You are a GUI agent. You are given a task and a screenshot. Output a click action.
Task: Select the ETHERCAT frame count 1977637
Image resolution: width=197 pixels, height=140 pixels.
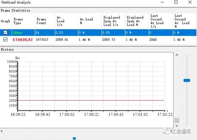42,40
